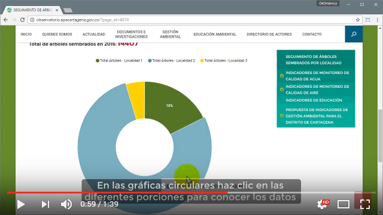Toggle Localidad 3 legend series

point(224,61)
